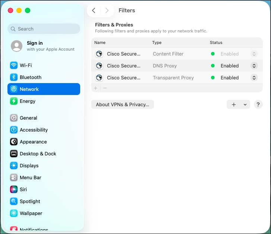Select Menu Bar in the sidebar

[44, 177]
